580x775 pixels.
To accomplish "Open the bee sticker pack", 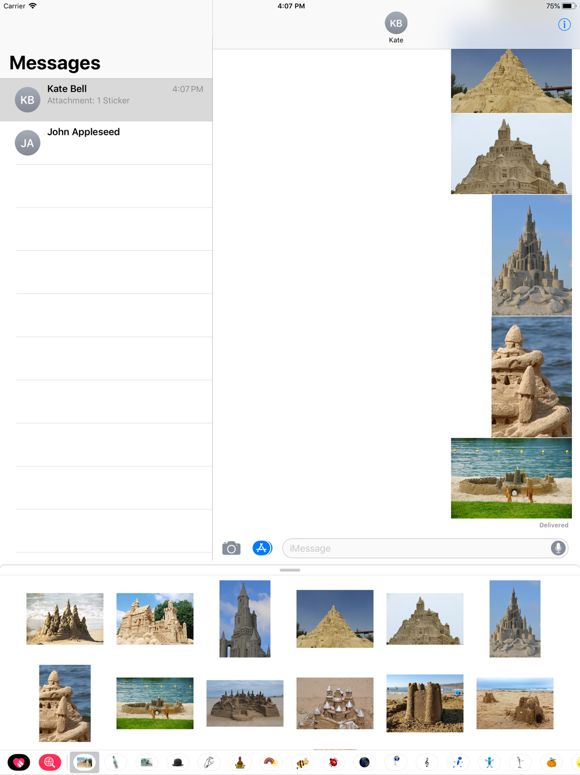I will click(302, 762).
